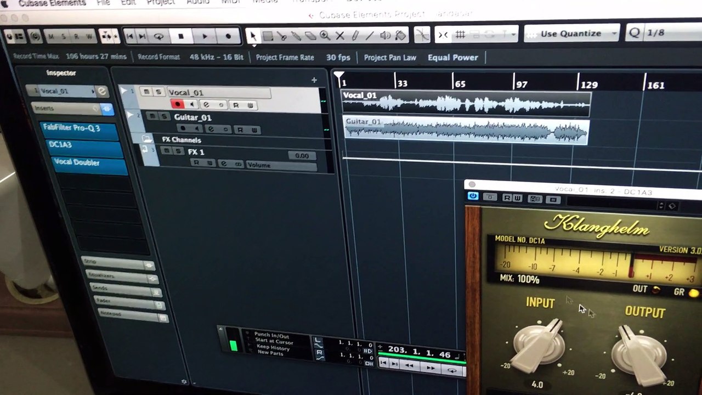Screen dimensions: 702x395
Task: Open channel settings for Guitar_01 track
Action: coord(211,129)
